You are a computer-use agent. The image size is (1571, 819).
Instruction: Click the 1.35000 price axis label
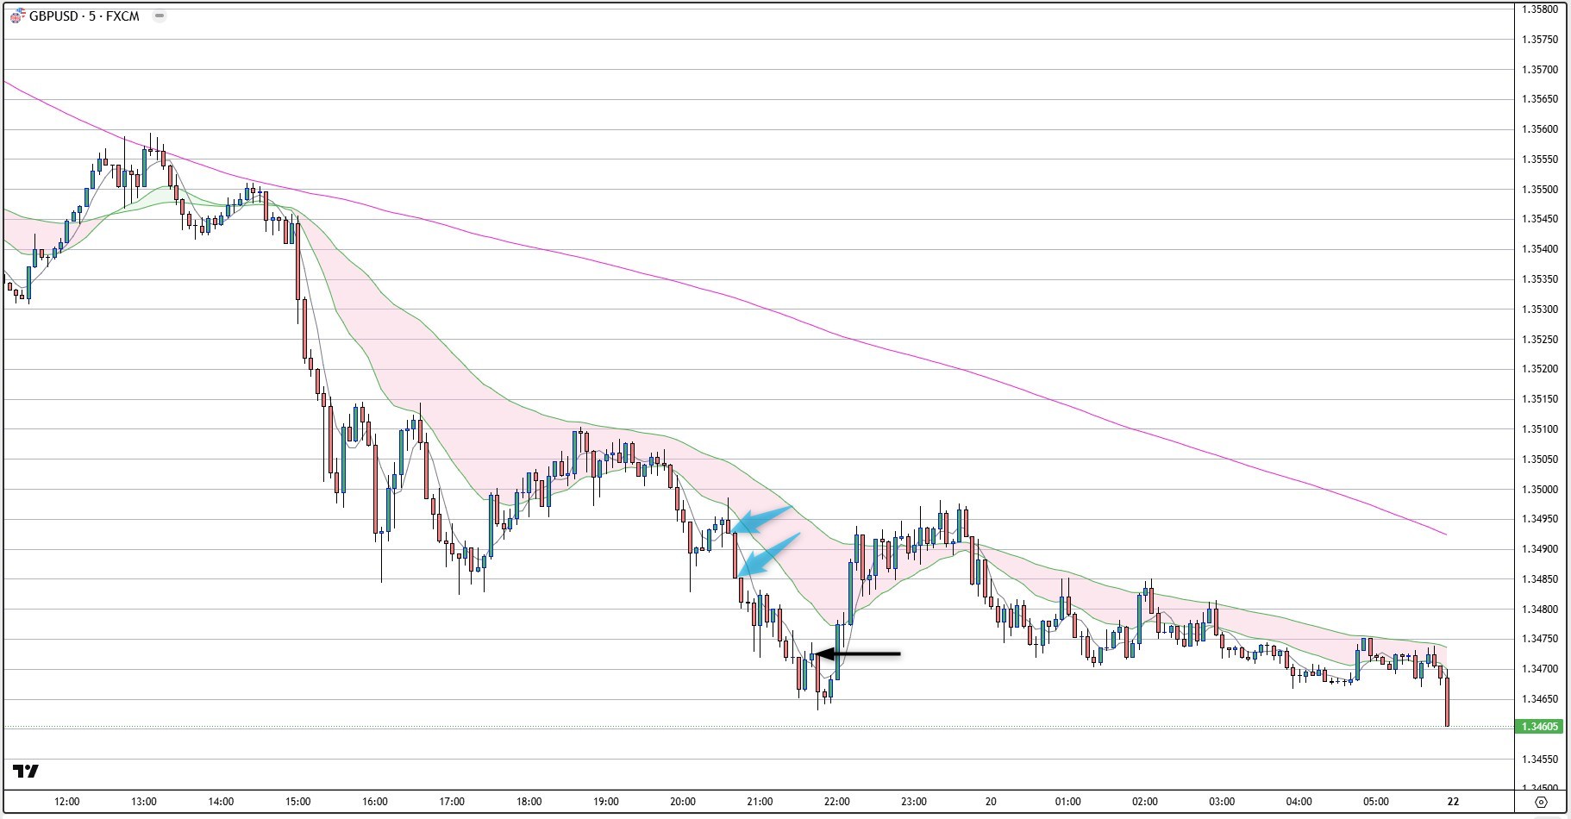click(x=1539, y=490)
